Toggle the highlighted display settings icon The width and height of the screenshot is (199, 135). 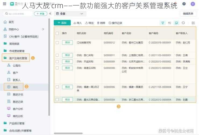[176, 23]
